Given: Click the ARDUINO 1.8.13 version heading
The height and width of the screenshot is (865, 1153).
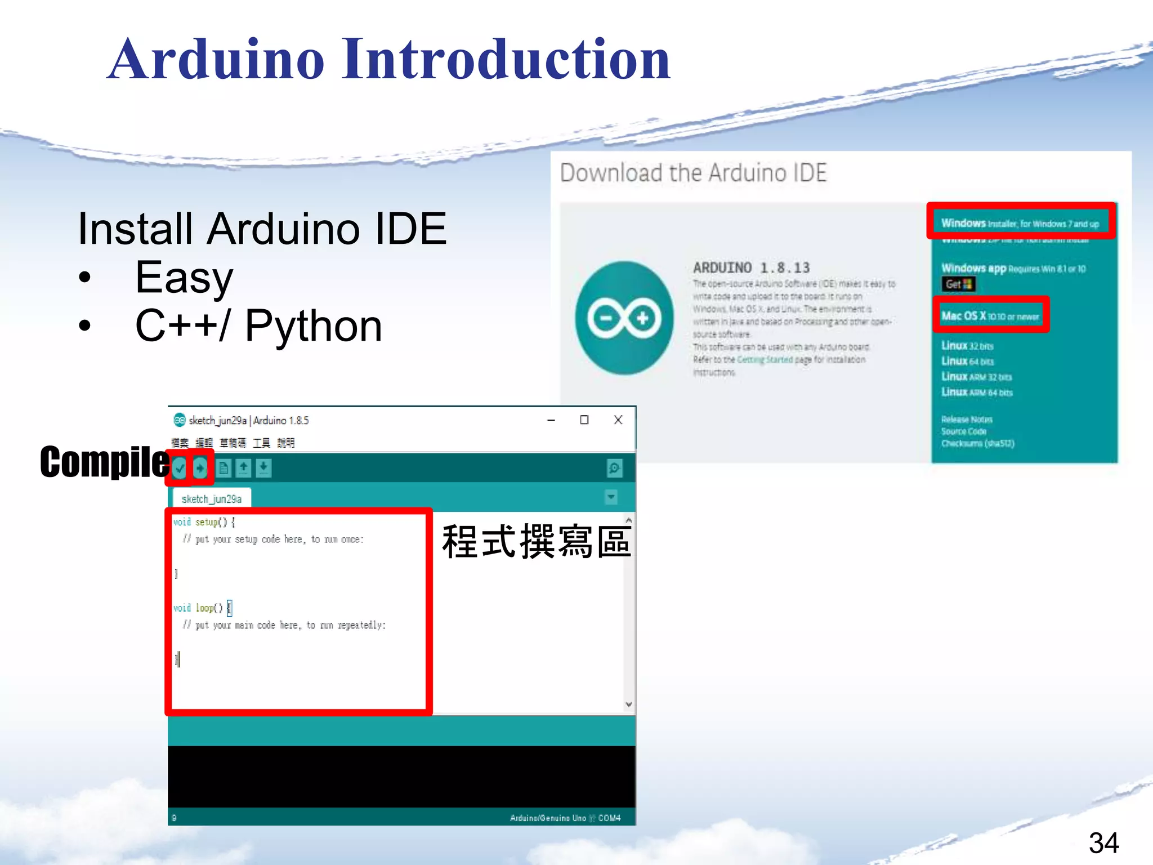Looking at the screenshot, I should pos(751,267).
